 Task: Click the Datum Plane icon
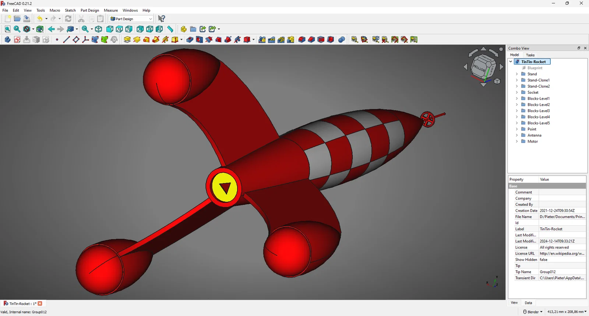(x=76, y=40)
